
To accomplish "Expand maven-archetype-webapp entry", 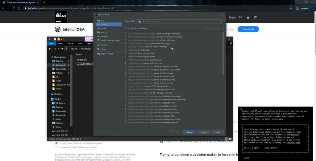I will coord(126,123).
